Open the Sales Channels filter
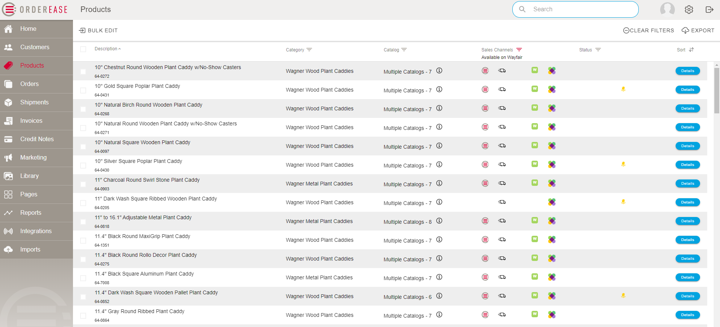This screenshot has height=327, width=720. 519,50
